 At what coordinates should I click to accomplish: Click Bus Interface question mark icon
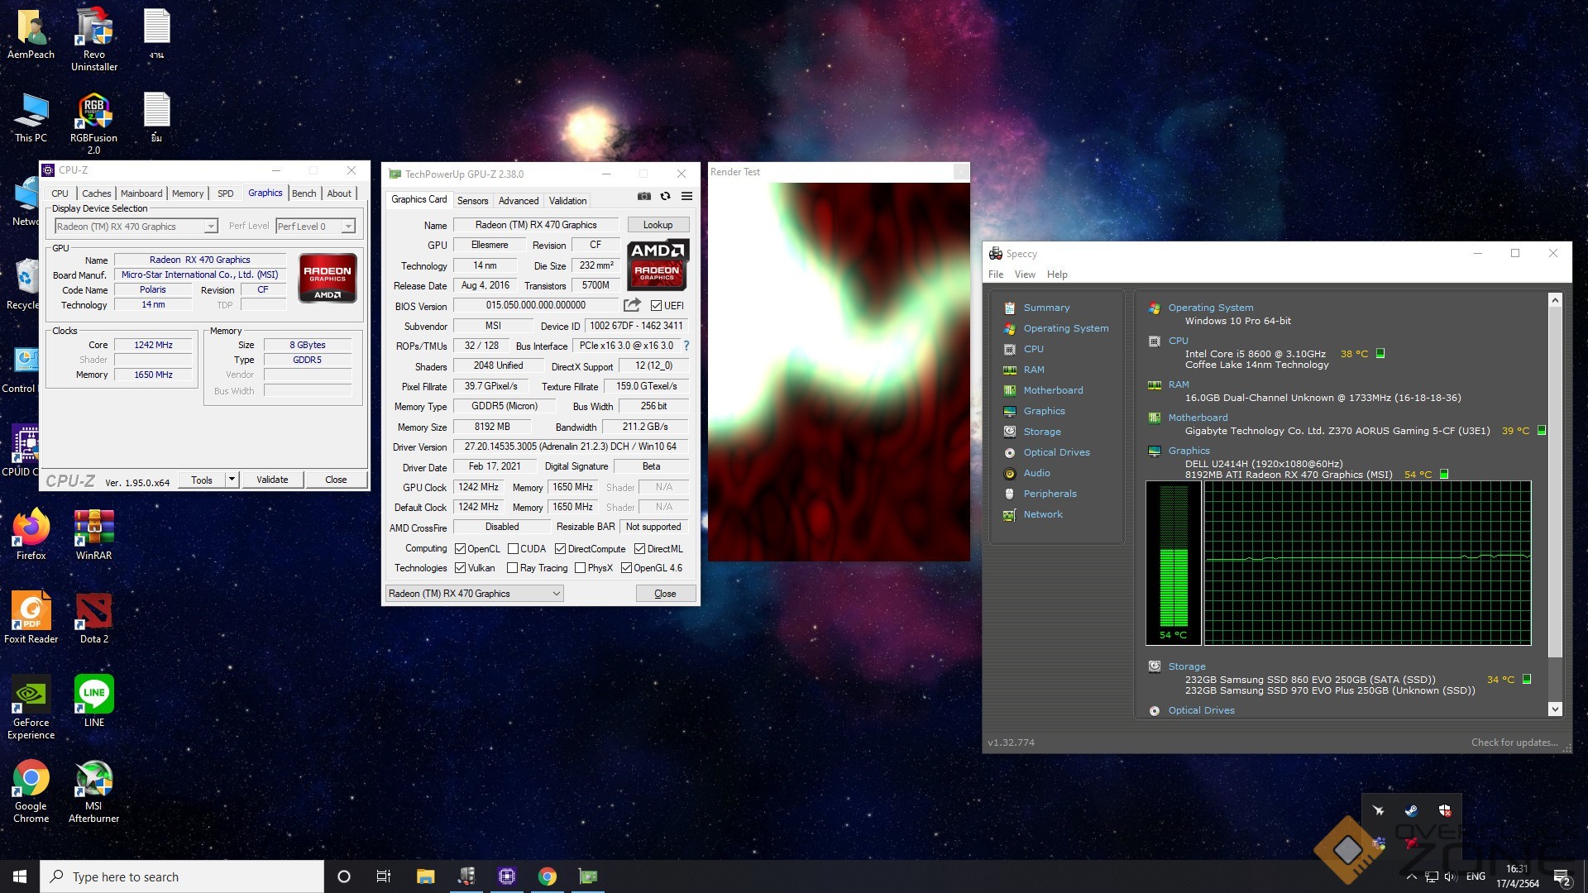click(x=686, y=346)
